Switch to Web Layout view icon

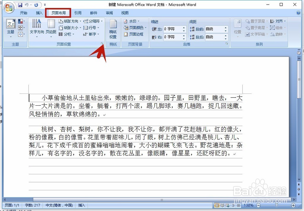tap(227, 205)
